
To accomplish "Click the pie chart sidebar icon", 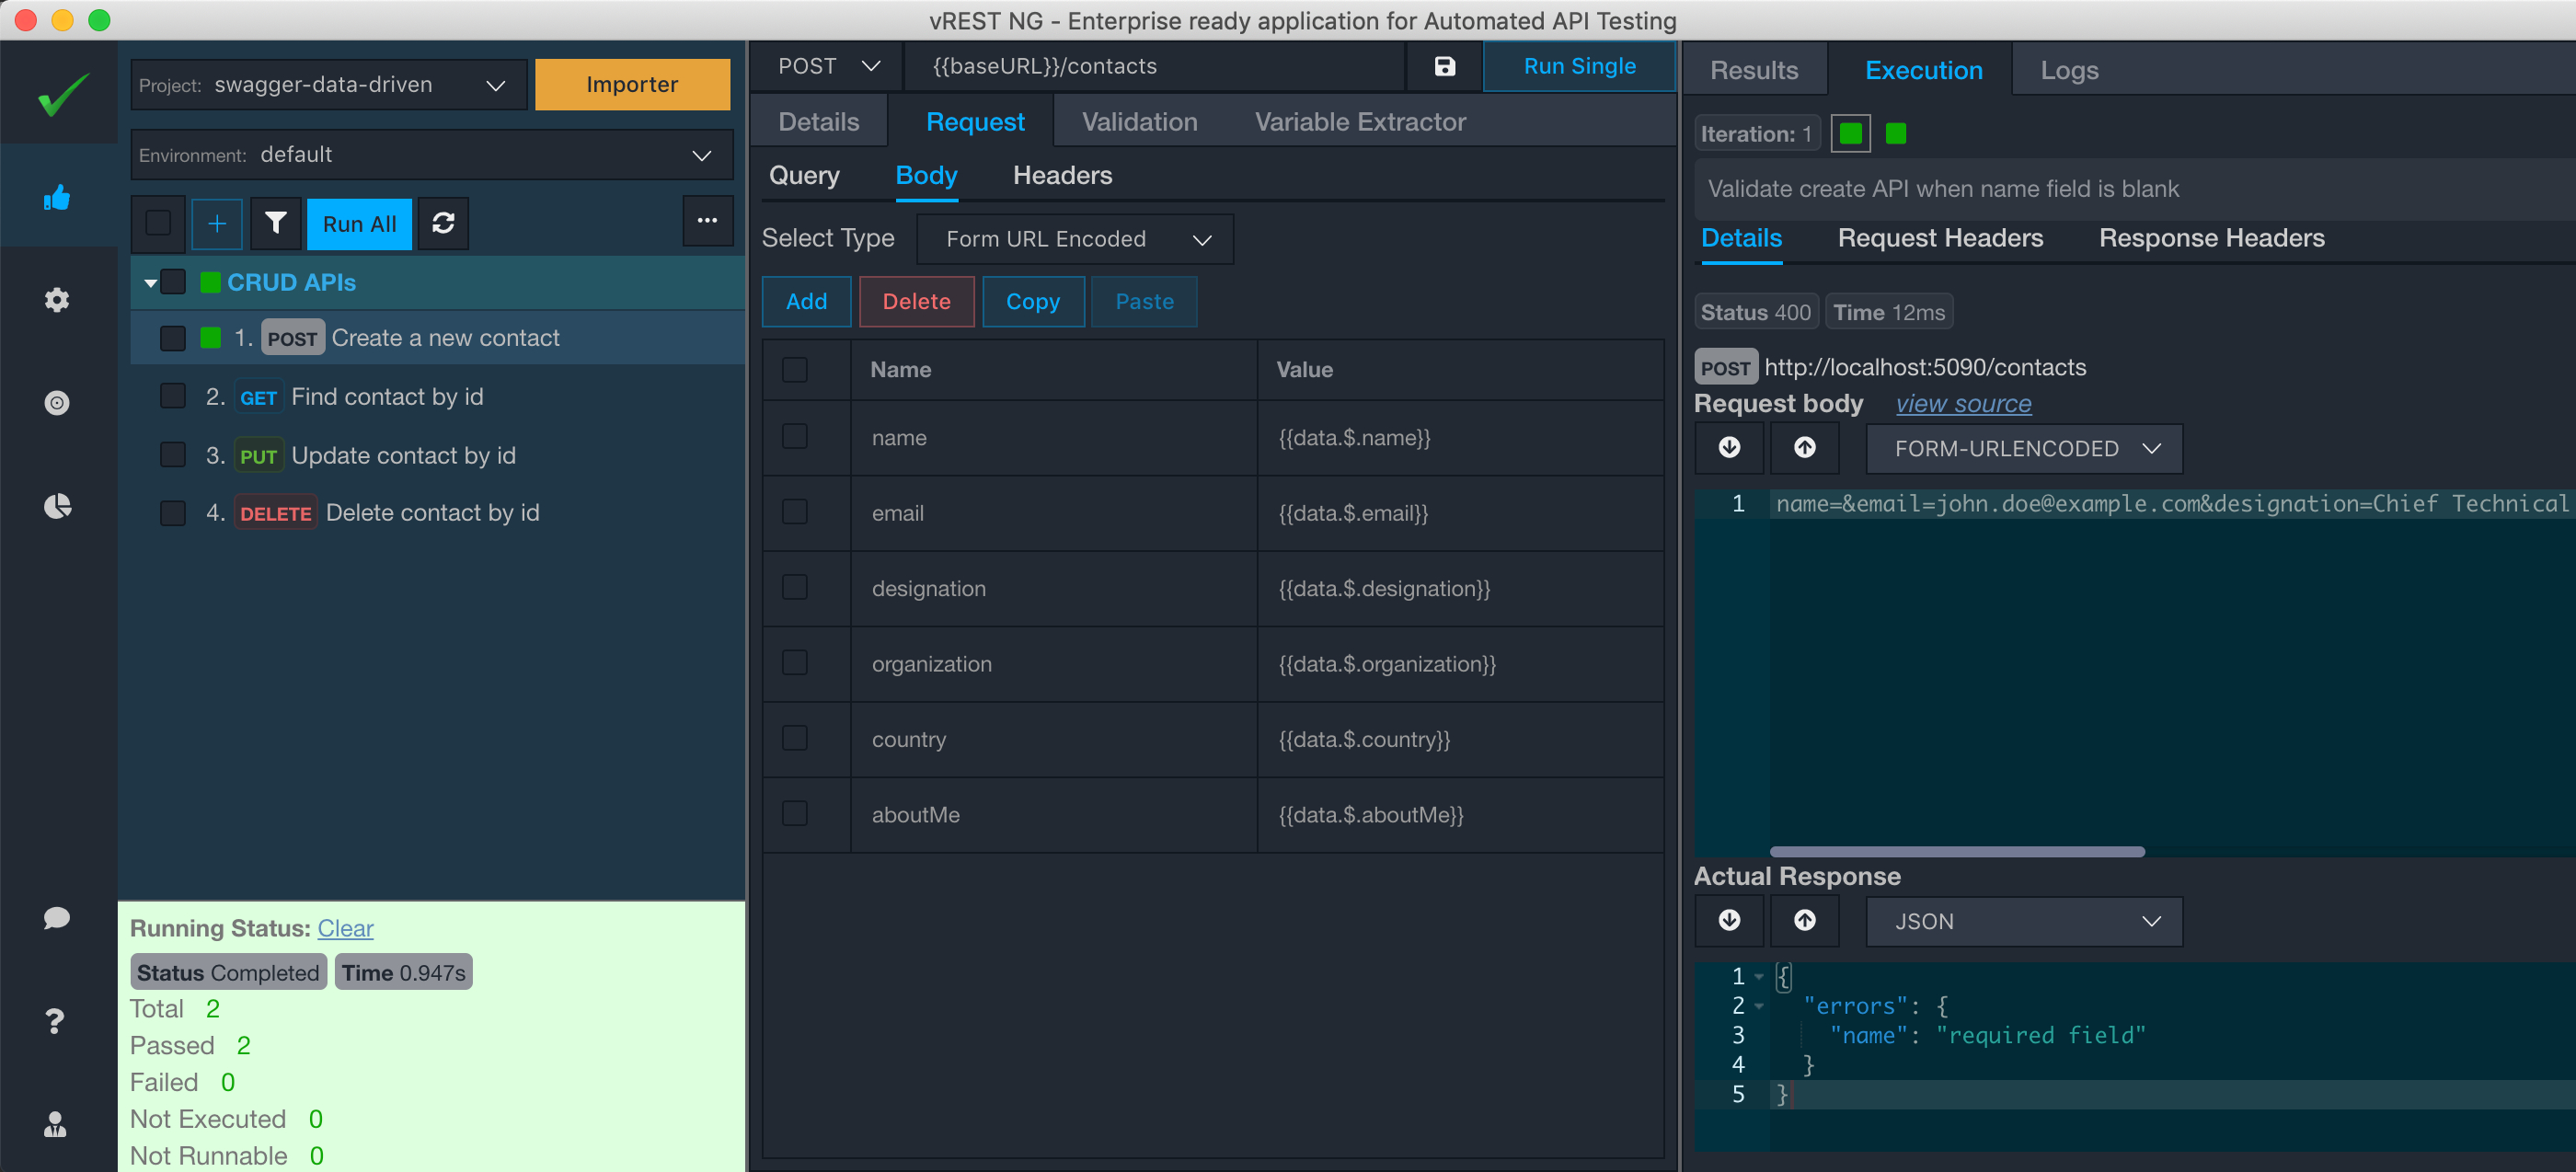I will (x=57, y=506).
